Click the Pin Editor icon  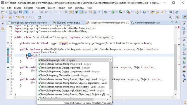(x=39, y=17)
